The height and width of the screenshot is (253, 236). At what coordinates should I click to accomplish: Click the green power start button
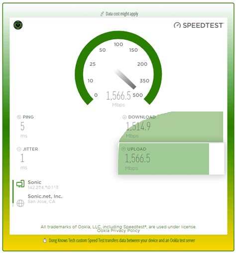(x=18, y=25)
